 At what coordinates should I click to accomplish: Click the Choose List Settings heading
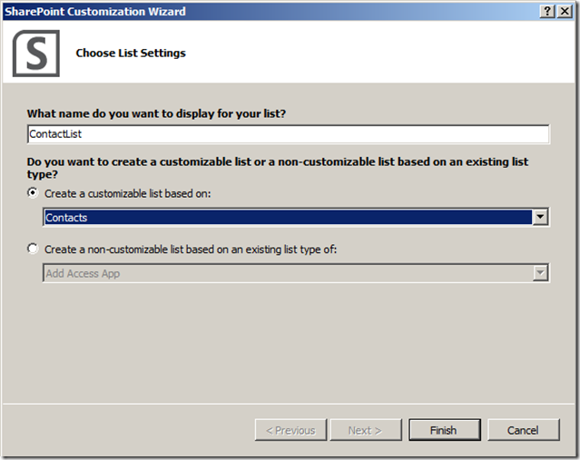click(x=131, y=54)
